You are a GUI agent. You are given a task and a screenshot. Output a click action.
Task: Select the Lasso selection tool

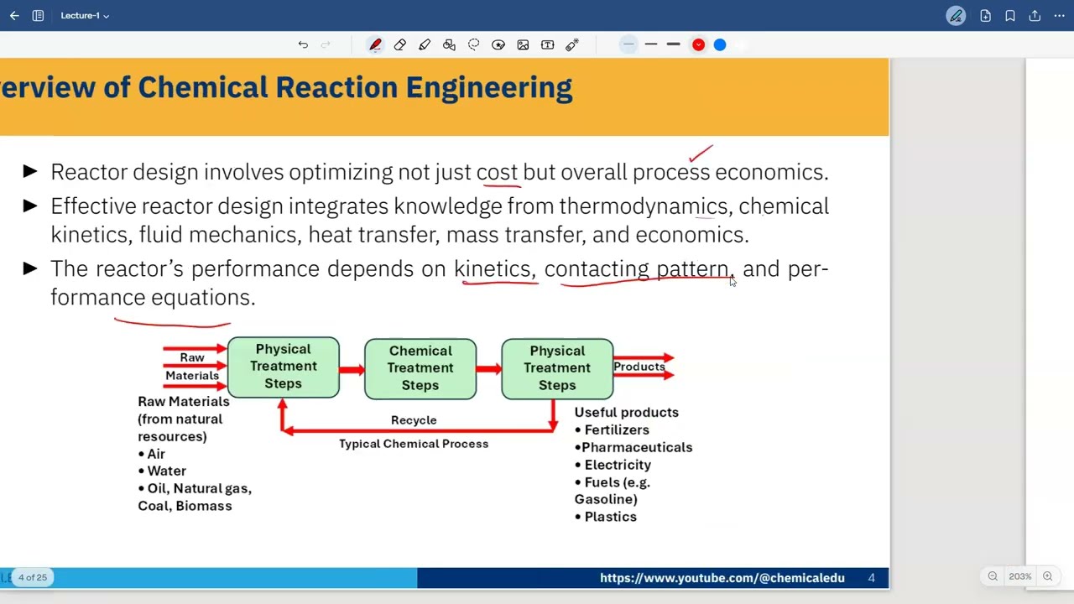(x=474, y=44)
